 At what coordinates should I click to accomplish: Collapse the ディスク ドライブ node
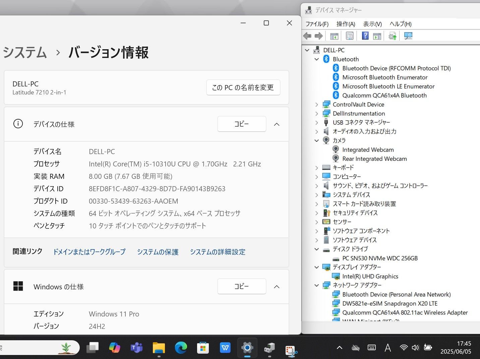[x=316, y=249]
